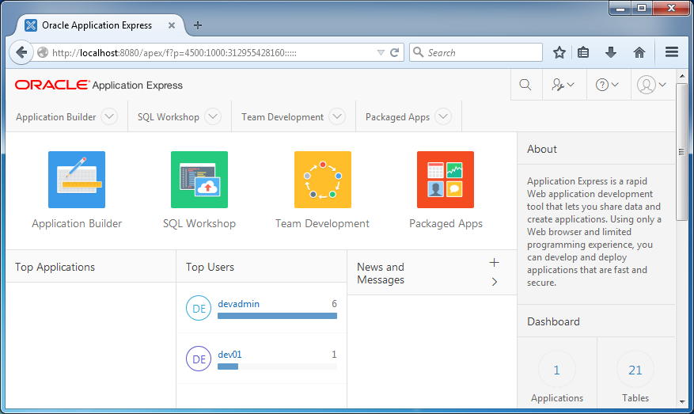Image resolution: width=694 pixels, height=414 pixels.
Task: Open the devadmin user link
Action: (x=238, y=304)
